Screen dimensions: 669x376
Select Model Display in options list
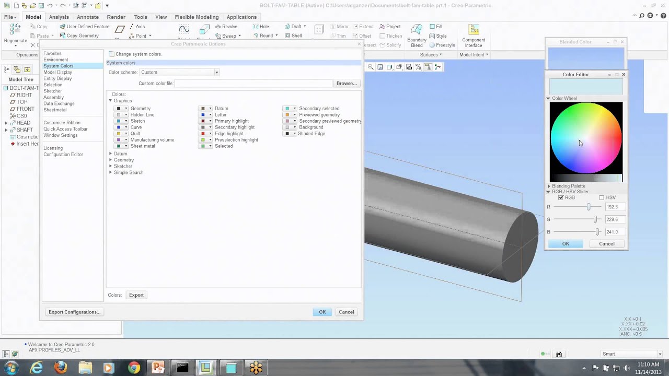(x=58, y=73)
